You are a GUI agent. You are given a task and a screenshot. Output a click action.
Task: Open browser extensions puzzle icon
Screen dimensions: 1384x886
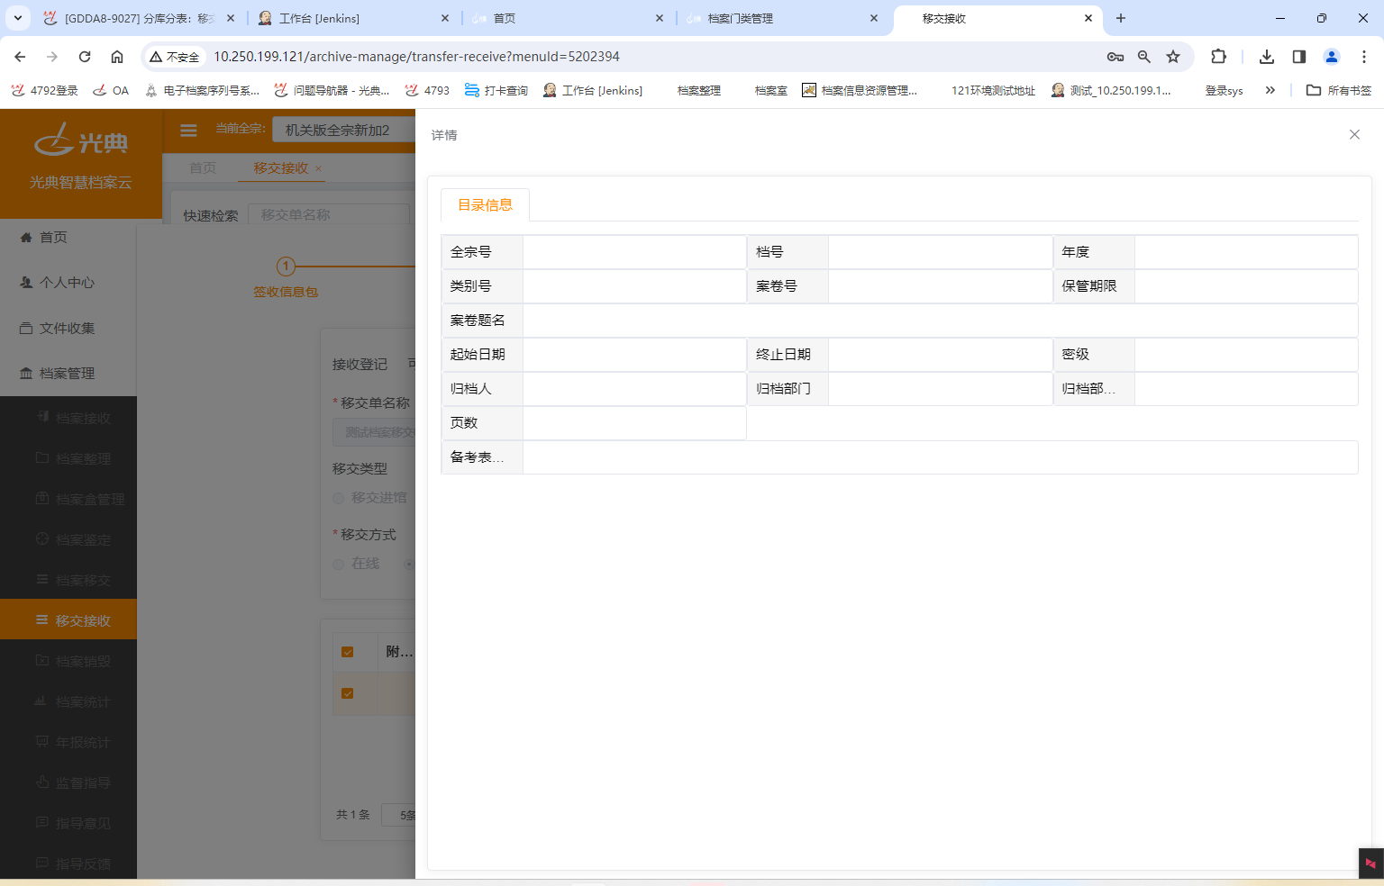[x=1218, y=57]
